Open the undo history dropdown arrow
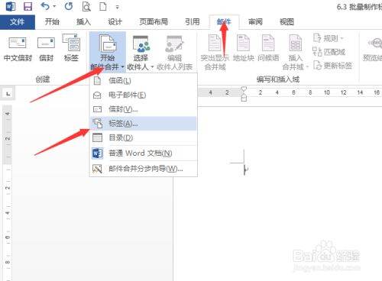Viewport: 382px width, 281px height. [x=54, y=7]
